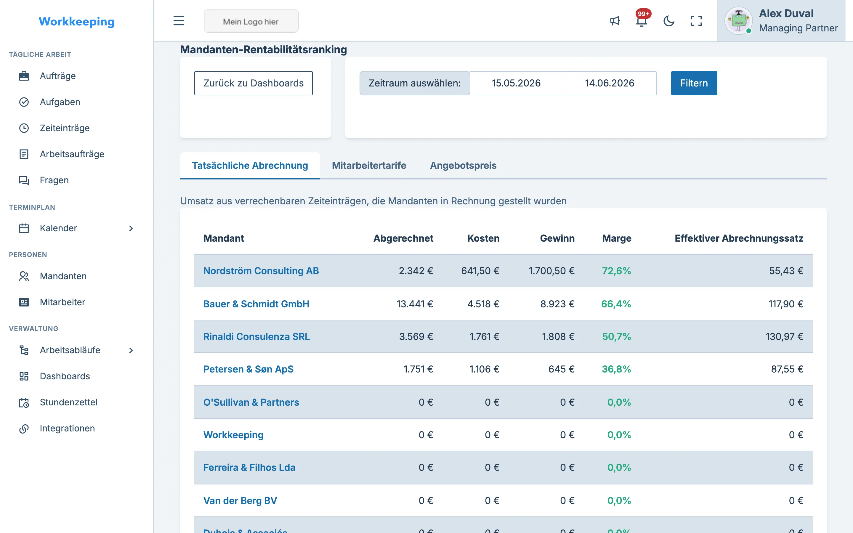Image resolution: width=853 pixels, height=533 pixels.
Task: Click the Arbeitsabläufe workflow icon
Action: click(x=24, y=350)
